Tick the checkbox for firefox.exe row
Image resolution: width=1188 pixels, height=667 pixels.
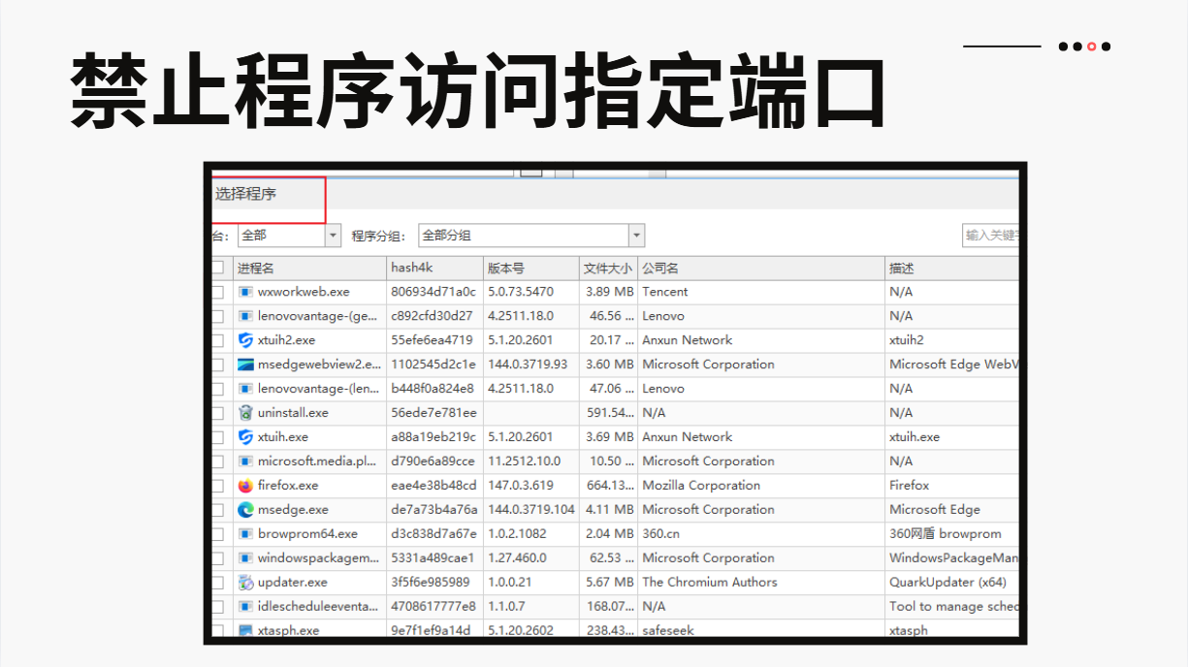pos(218,486)
